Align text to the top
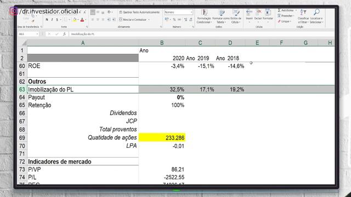The image size is (351, 197). pyautogui.click(x=93, y=12)
